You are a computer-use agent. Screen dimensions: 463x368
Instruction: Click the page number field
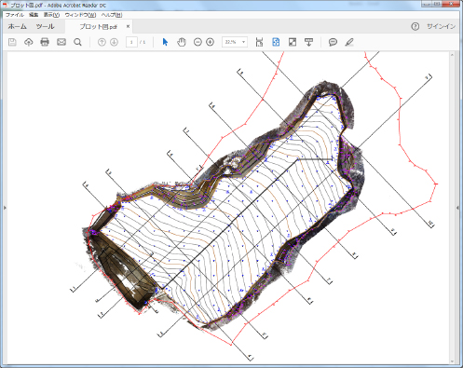(131, 42)
